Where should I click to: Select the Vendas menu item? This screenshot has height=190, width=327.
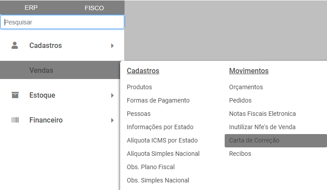click(x=41, y=70)
